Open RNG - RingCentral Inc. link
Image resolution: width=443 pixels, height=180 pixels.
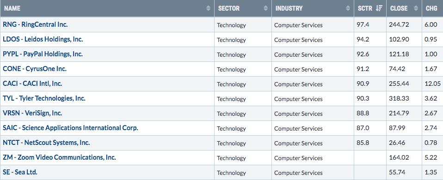(35, 24)
